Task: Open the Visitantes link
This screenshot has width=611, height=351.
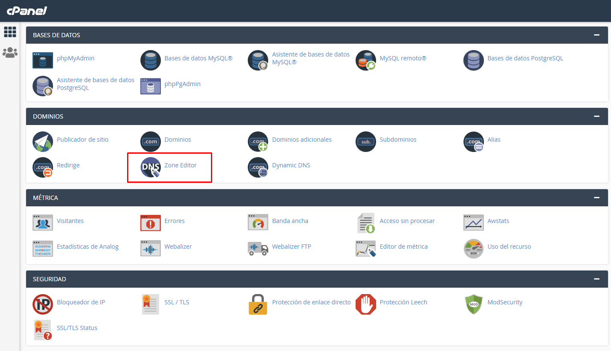Action: [x=70, y=221]
